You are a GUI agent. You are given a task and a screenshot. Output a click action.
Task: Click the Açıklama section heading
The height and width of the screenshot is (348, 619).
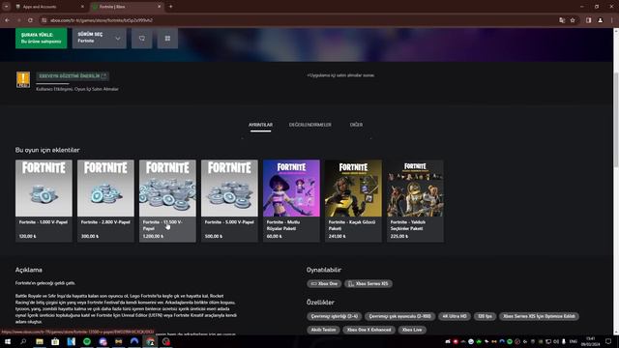click(29, 270)
